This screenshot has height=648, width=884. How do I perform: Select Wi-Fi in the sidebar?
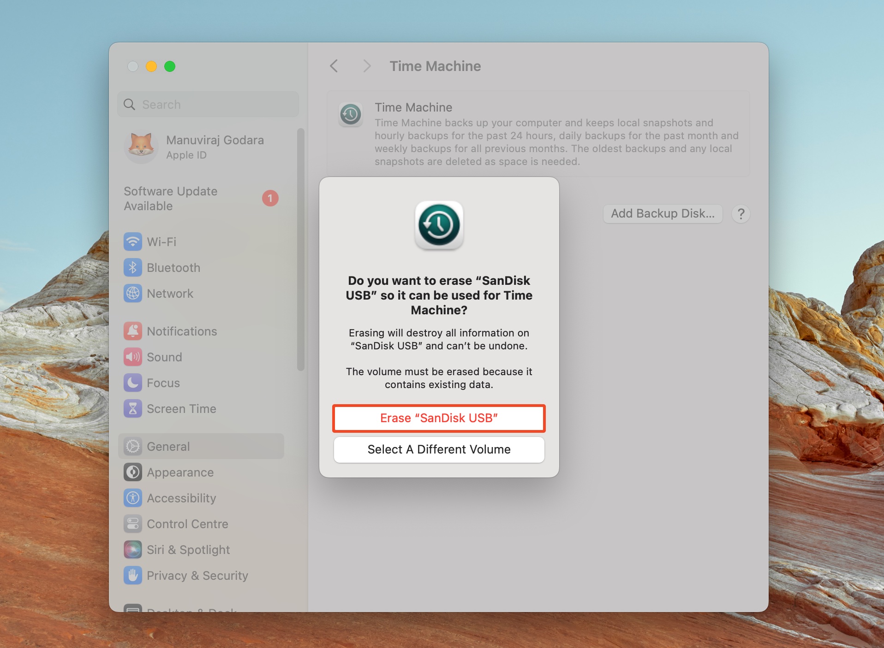tap(161, 242)
